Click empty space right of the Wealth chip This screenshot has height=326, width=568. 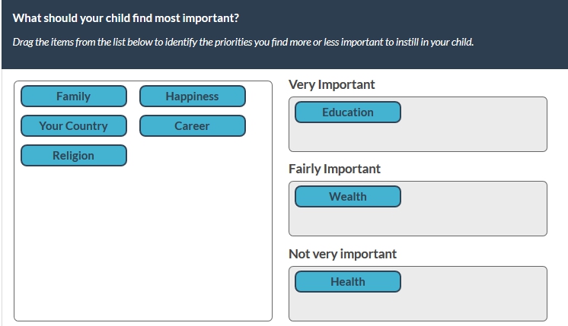tap(472, 197)
